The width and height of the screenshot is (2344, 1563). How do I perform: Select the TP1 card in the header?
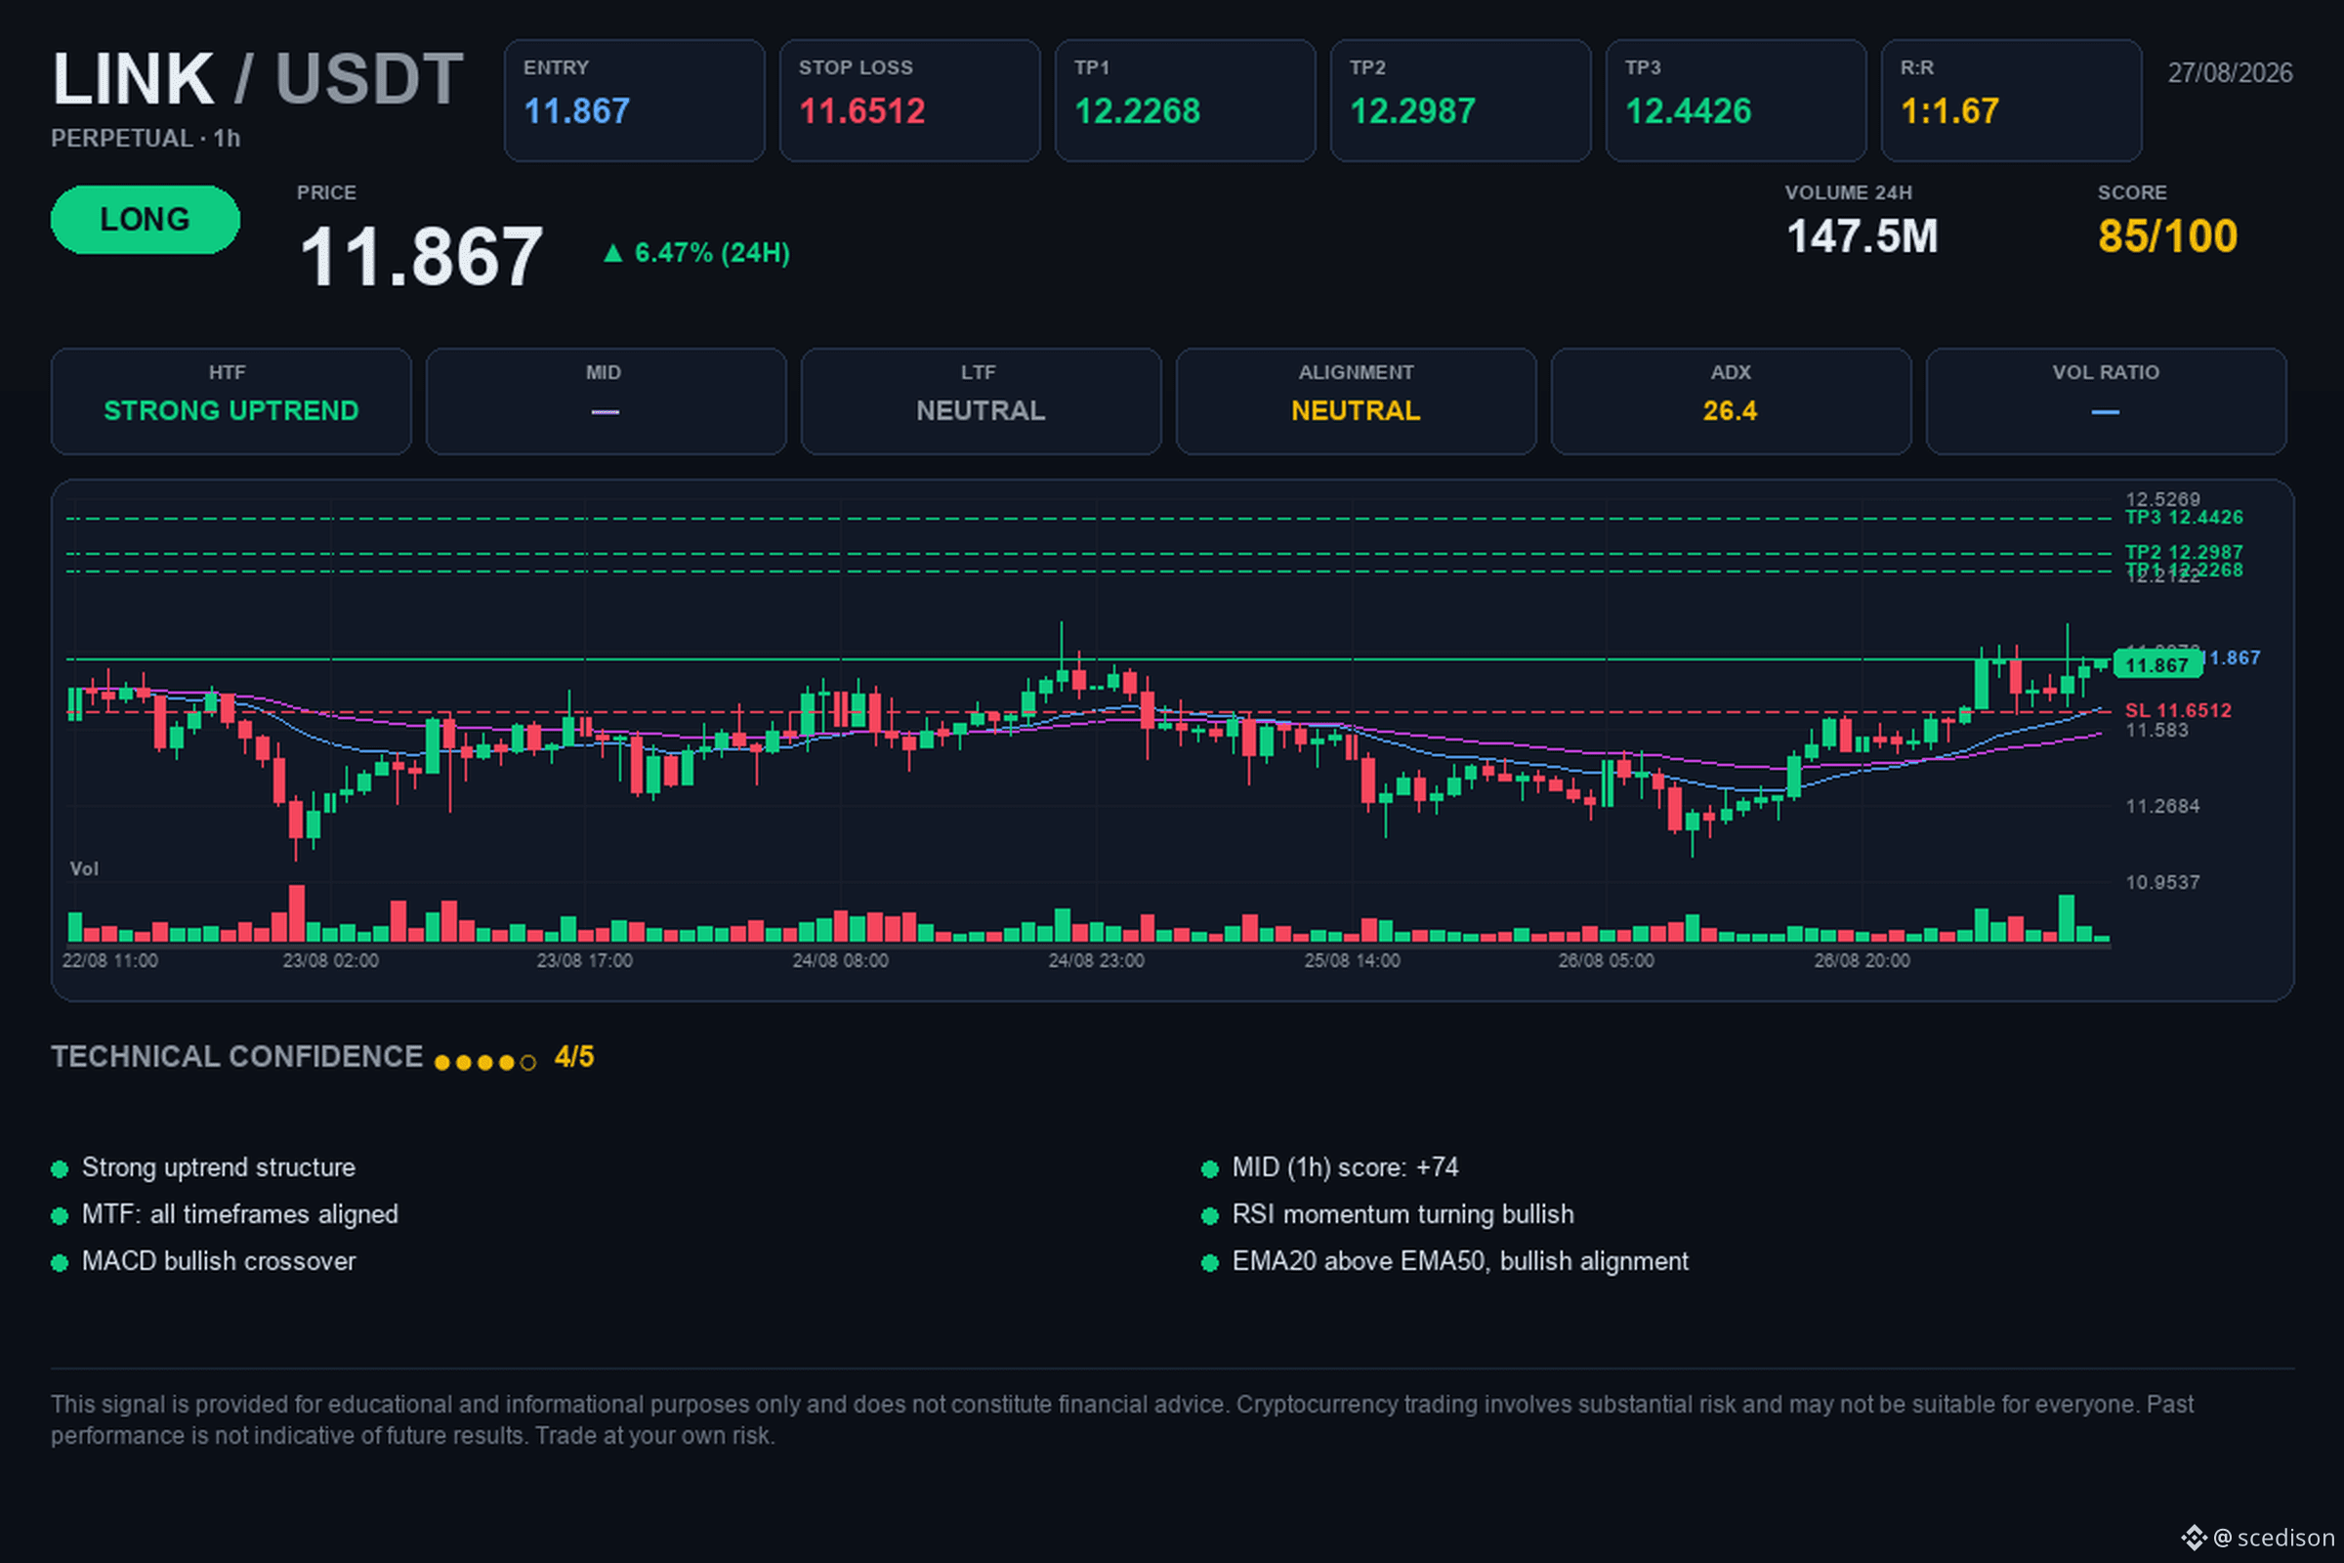click(x=1185, y=101)
